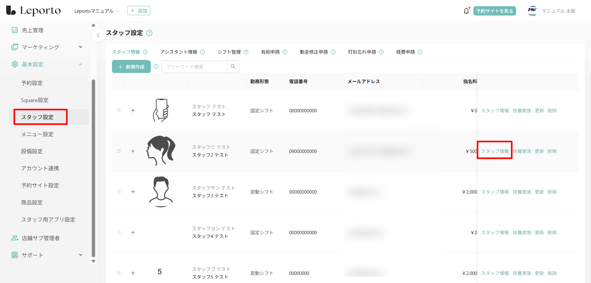Click drag handle on スタッフ テスト row
The image size is (591, 283).
click(x=119, y=110)
